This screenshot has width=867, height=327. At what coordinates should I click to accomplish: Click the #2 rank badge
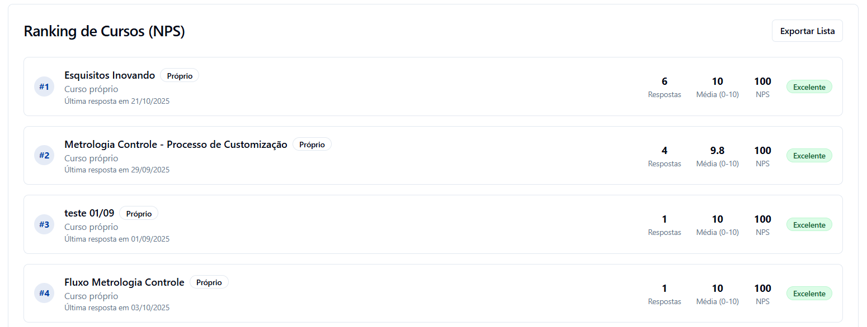[x=44, y=155]
